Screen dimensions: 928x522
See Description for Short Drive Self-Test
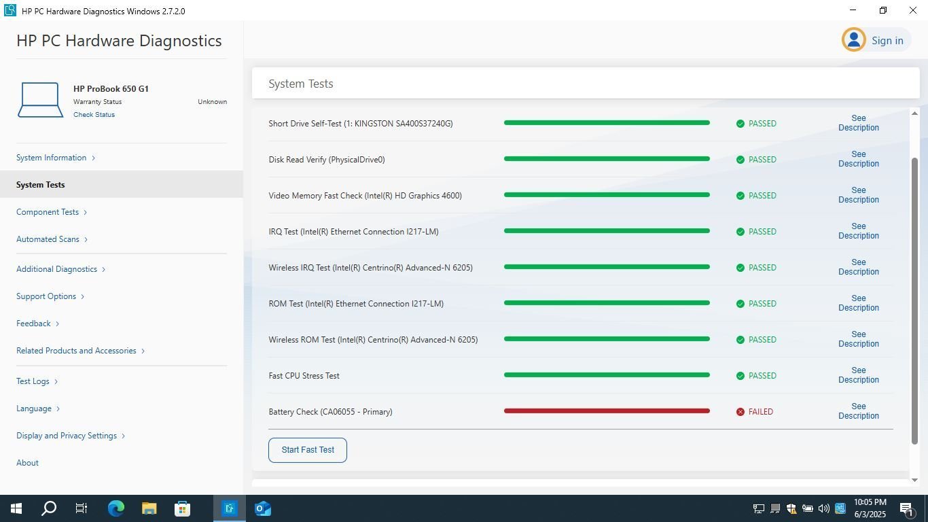859,123
